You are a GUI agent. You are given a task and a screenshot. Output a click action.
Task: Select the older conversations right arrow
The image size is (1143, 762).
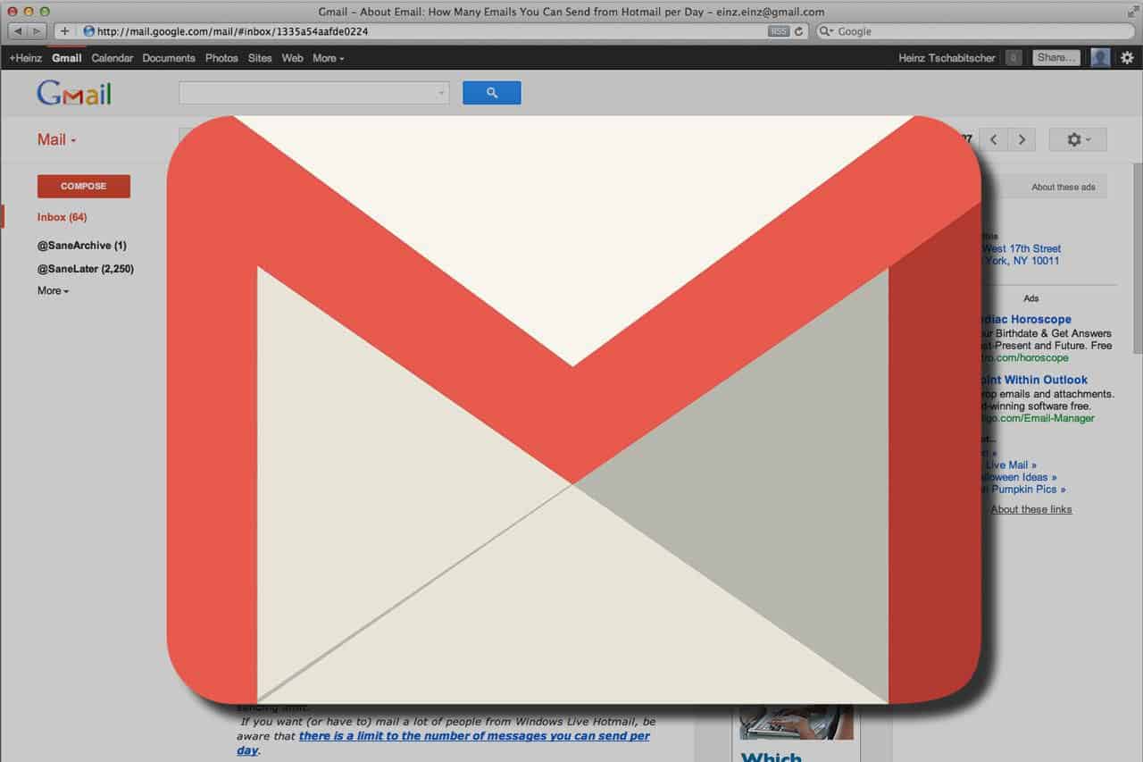click(x=1022, y=138)
